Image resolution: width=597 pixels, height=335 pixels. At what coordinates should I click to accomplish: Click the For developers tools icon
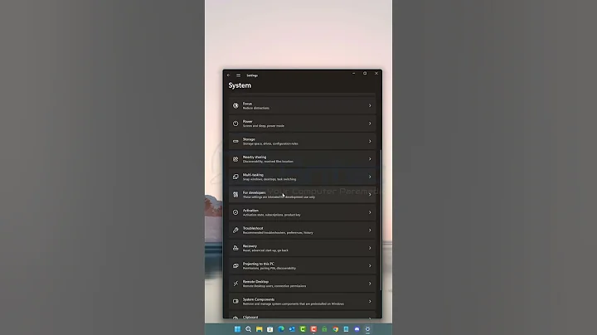pos(235,195)
